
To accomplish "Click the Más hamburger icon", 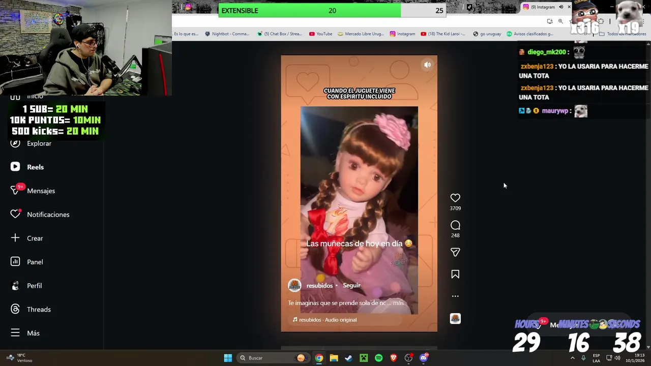I will tap(15, 333).
